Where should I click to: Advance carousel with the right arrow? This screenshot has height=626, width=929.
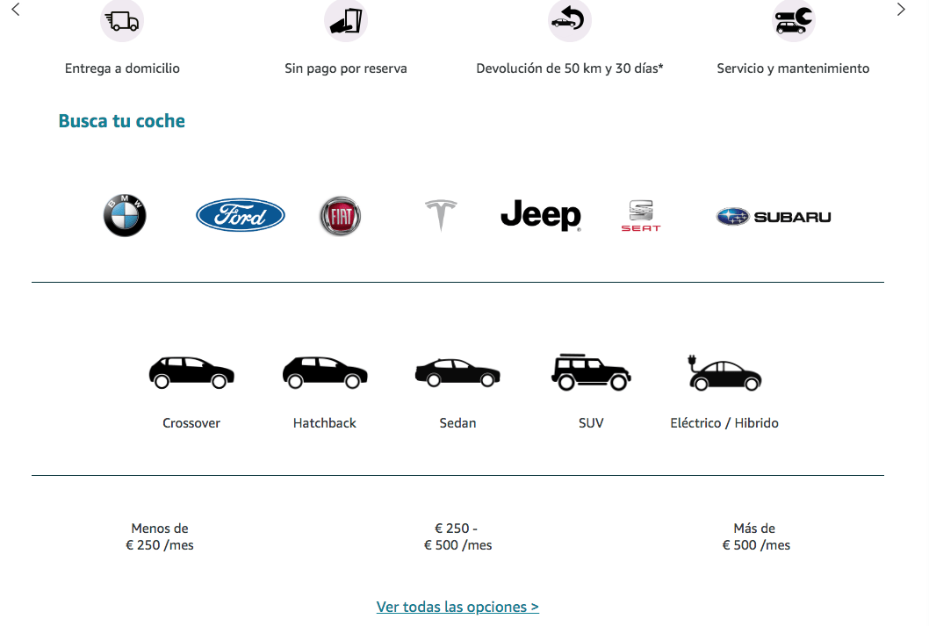tap(901, 10)
